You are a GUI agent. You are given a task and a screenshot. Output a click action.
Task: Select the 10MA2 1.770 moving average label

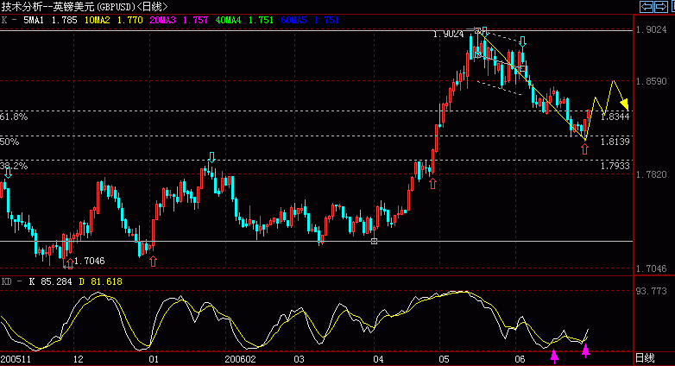[114, 20]
